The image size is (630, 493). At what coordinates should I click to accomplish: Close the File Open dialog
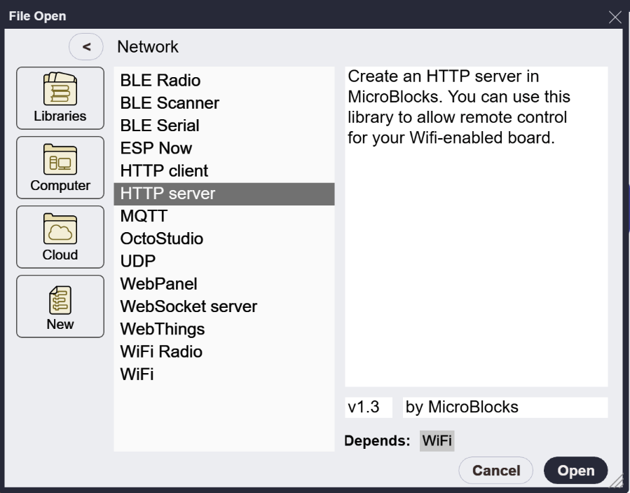tap(615, 17)
